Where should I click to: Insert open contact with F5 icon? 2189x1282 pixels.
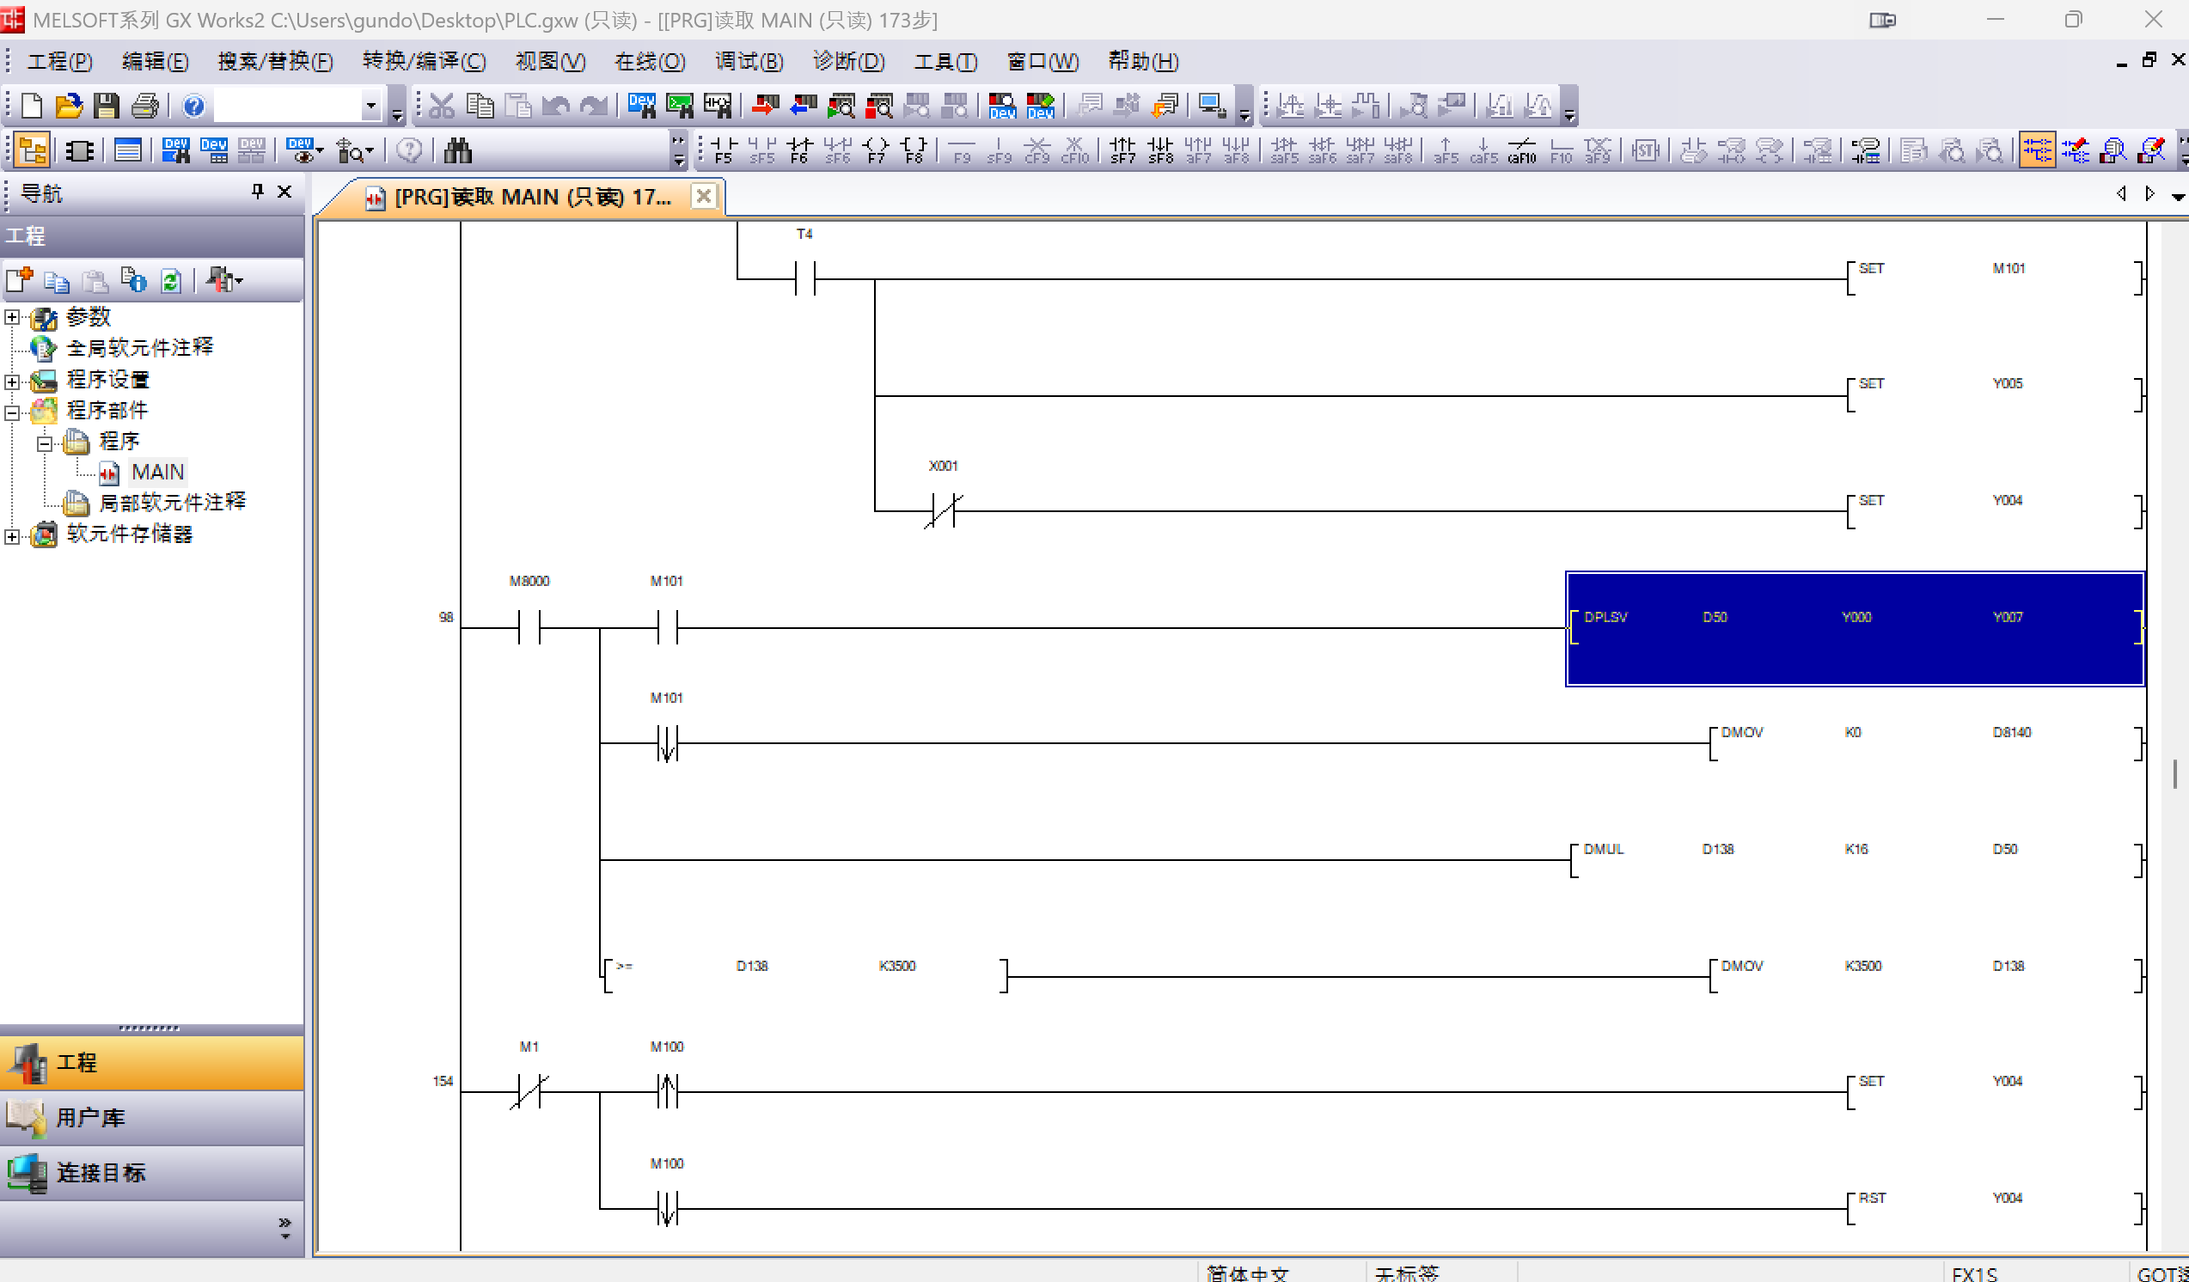click(x=724, y=150)
